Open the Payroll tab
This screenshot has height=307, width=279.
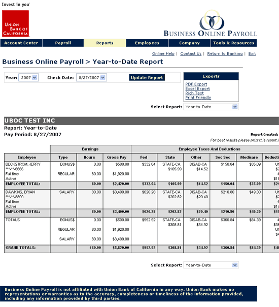click(63, 43)
